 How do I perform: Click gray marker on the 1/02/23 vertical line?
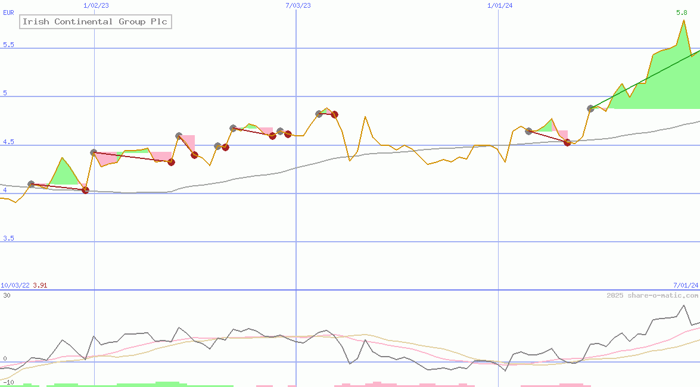[94, 152]
